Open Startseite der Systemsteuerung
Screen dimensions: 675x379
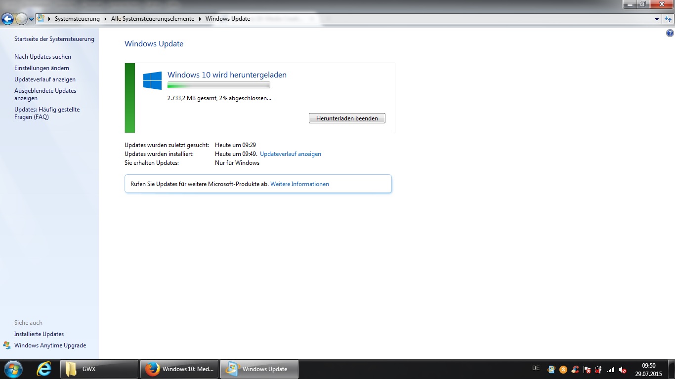click(x=54, y=39)
